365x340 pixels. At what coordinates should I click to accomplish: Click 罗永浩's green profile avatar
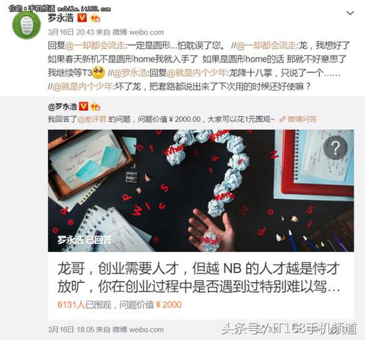(27, 25)
